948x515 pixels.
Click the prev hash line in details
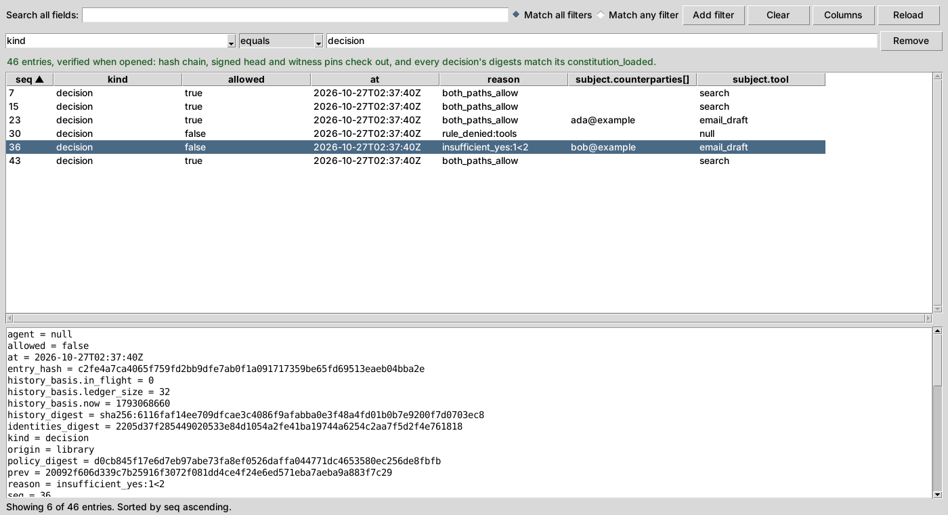click(200, 472)
